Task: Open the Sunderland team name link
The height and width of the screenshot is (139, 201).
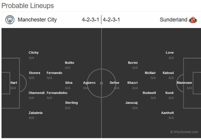Action: (173, 20)
